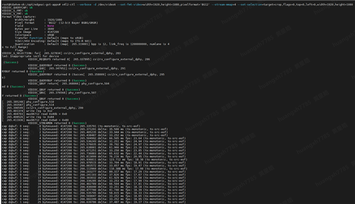355x204 pixels.
Task: Click the 'VIDIOC_QUERYCAP' line
Action: click(x=17, y=8)
